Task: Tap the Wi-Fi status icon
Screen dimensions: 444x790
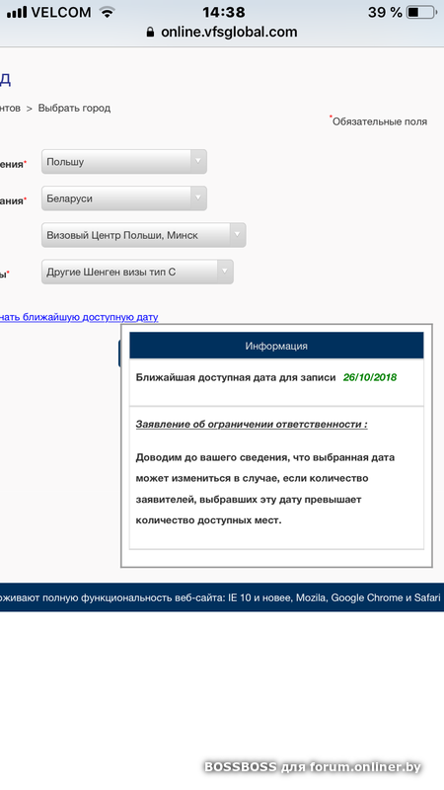Action: click(107, 12)
